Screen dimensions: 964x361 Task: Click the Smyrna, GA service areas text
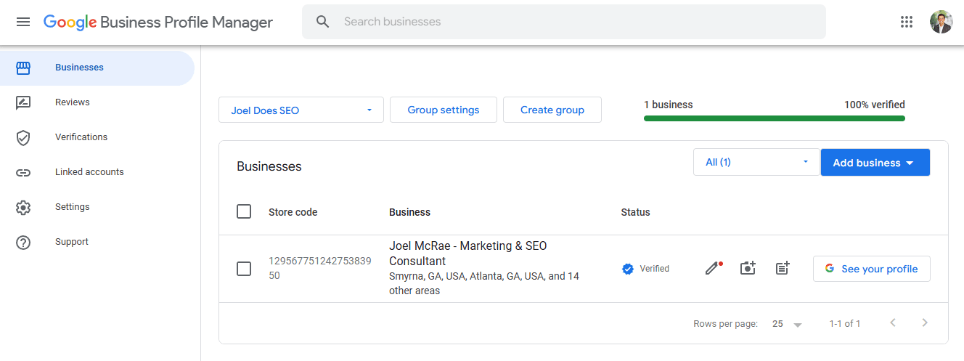(484, 283)
